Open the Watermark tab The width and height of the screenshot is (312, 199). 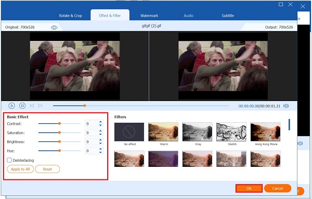tap(149, 16)
